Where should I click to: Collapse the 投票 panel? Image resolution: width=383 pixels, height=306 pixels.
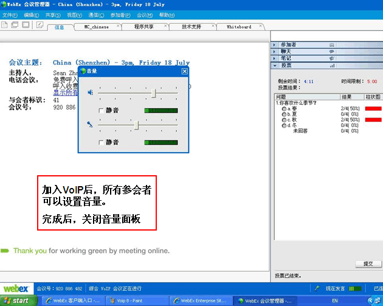tap(275, 66)
